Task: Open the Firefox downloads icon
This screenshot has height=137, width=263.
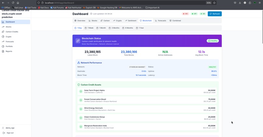Action: pyautogui.click(x=240, y=3)
